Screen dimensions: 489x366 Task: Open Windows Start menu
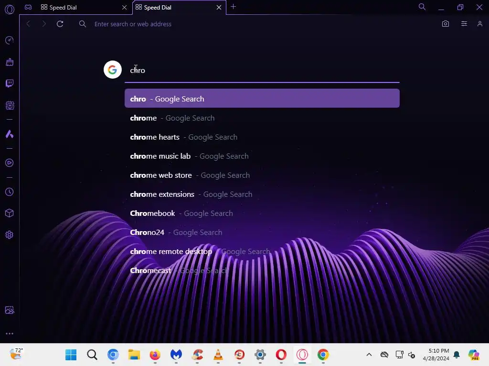[x=71, y=355]
